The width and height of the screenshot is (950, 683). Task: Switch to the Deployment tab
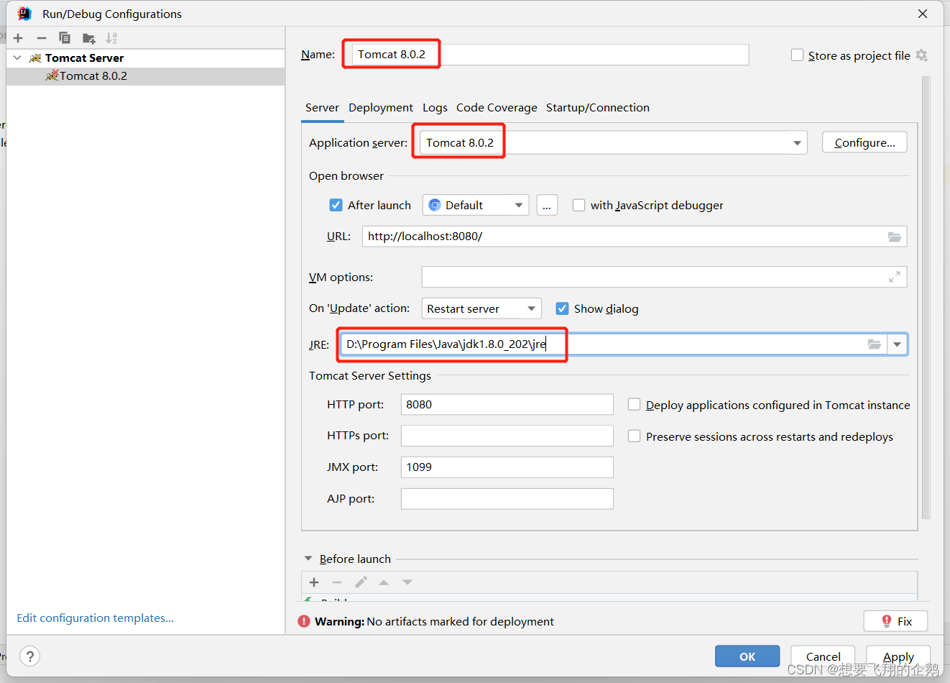coord(381,108)
